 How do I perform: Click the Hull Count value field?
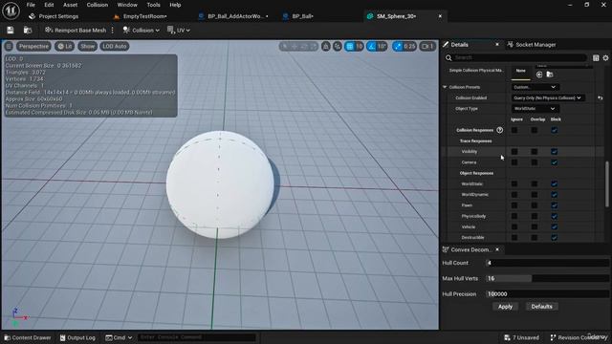pos(547,263)
